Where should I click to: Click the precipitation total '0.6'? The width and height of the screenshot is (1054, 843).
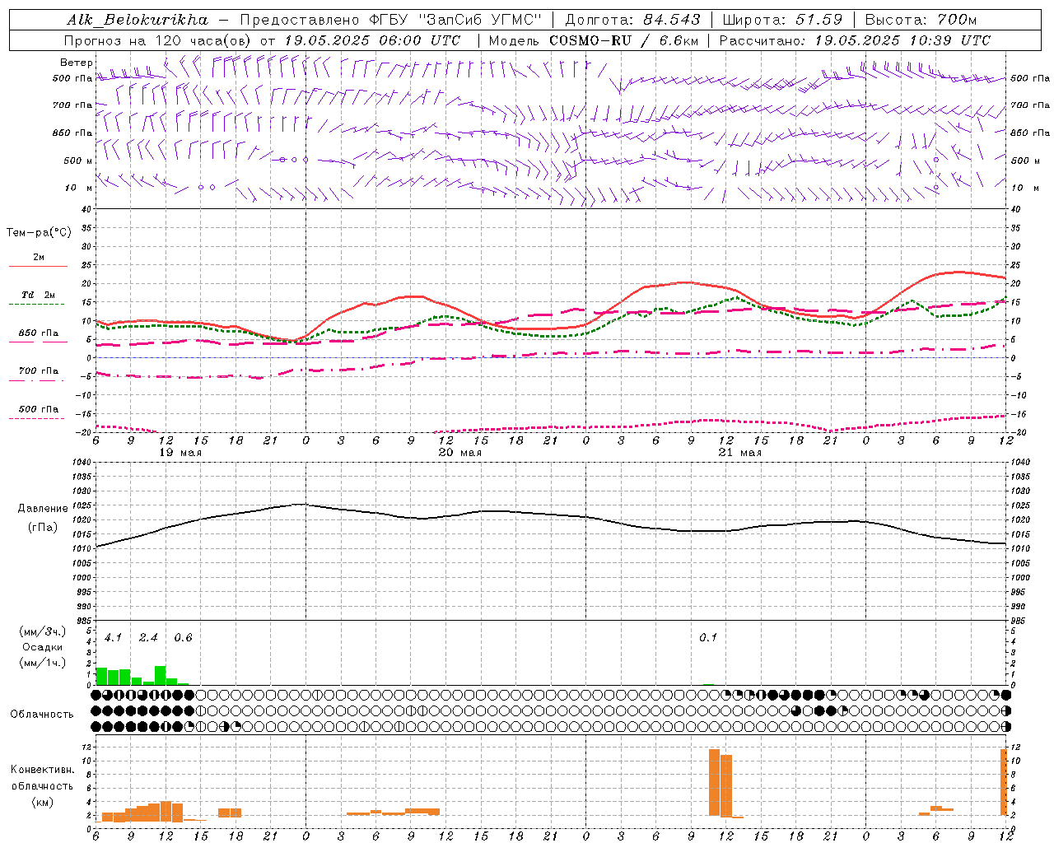tap(183, 638)
